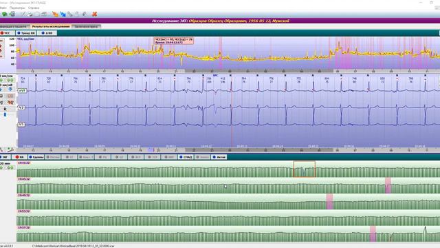Decrease ECG sweep speed with left green arrow
Image resolution: width=440 pixels, height=248 pixels.
pyautogui.click(x=1, y=81)
